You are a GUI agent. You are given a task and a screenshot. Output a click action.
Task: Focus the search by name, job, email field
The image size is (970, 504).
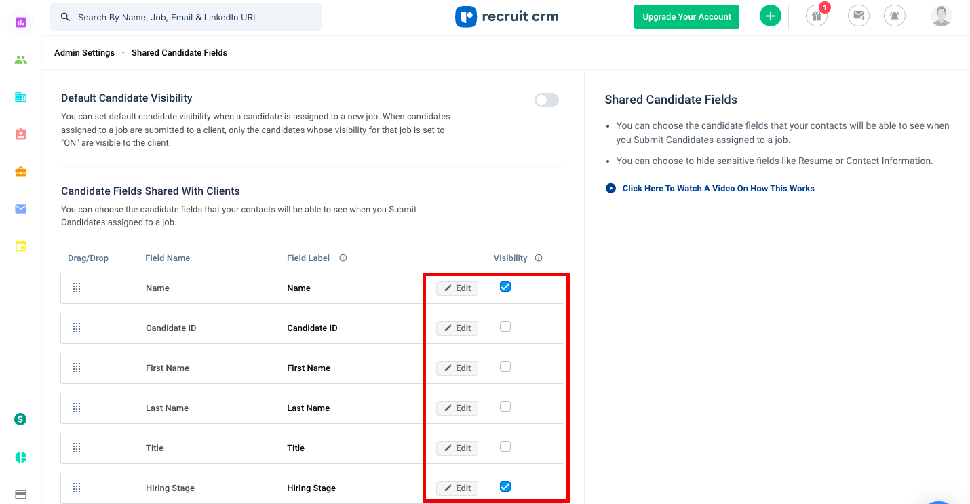coord(186,17)
